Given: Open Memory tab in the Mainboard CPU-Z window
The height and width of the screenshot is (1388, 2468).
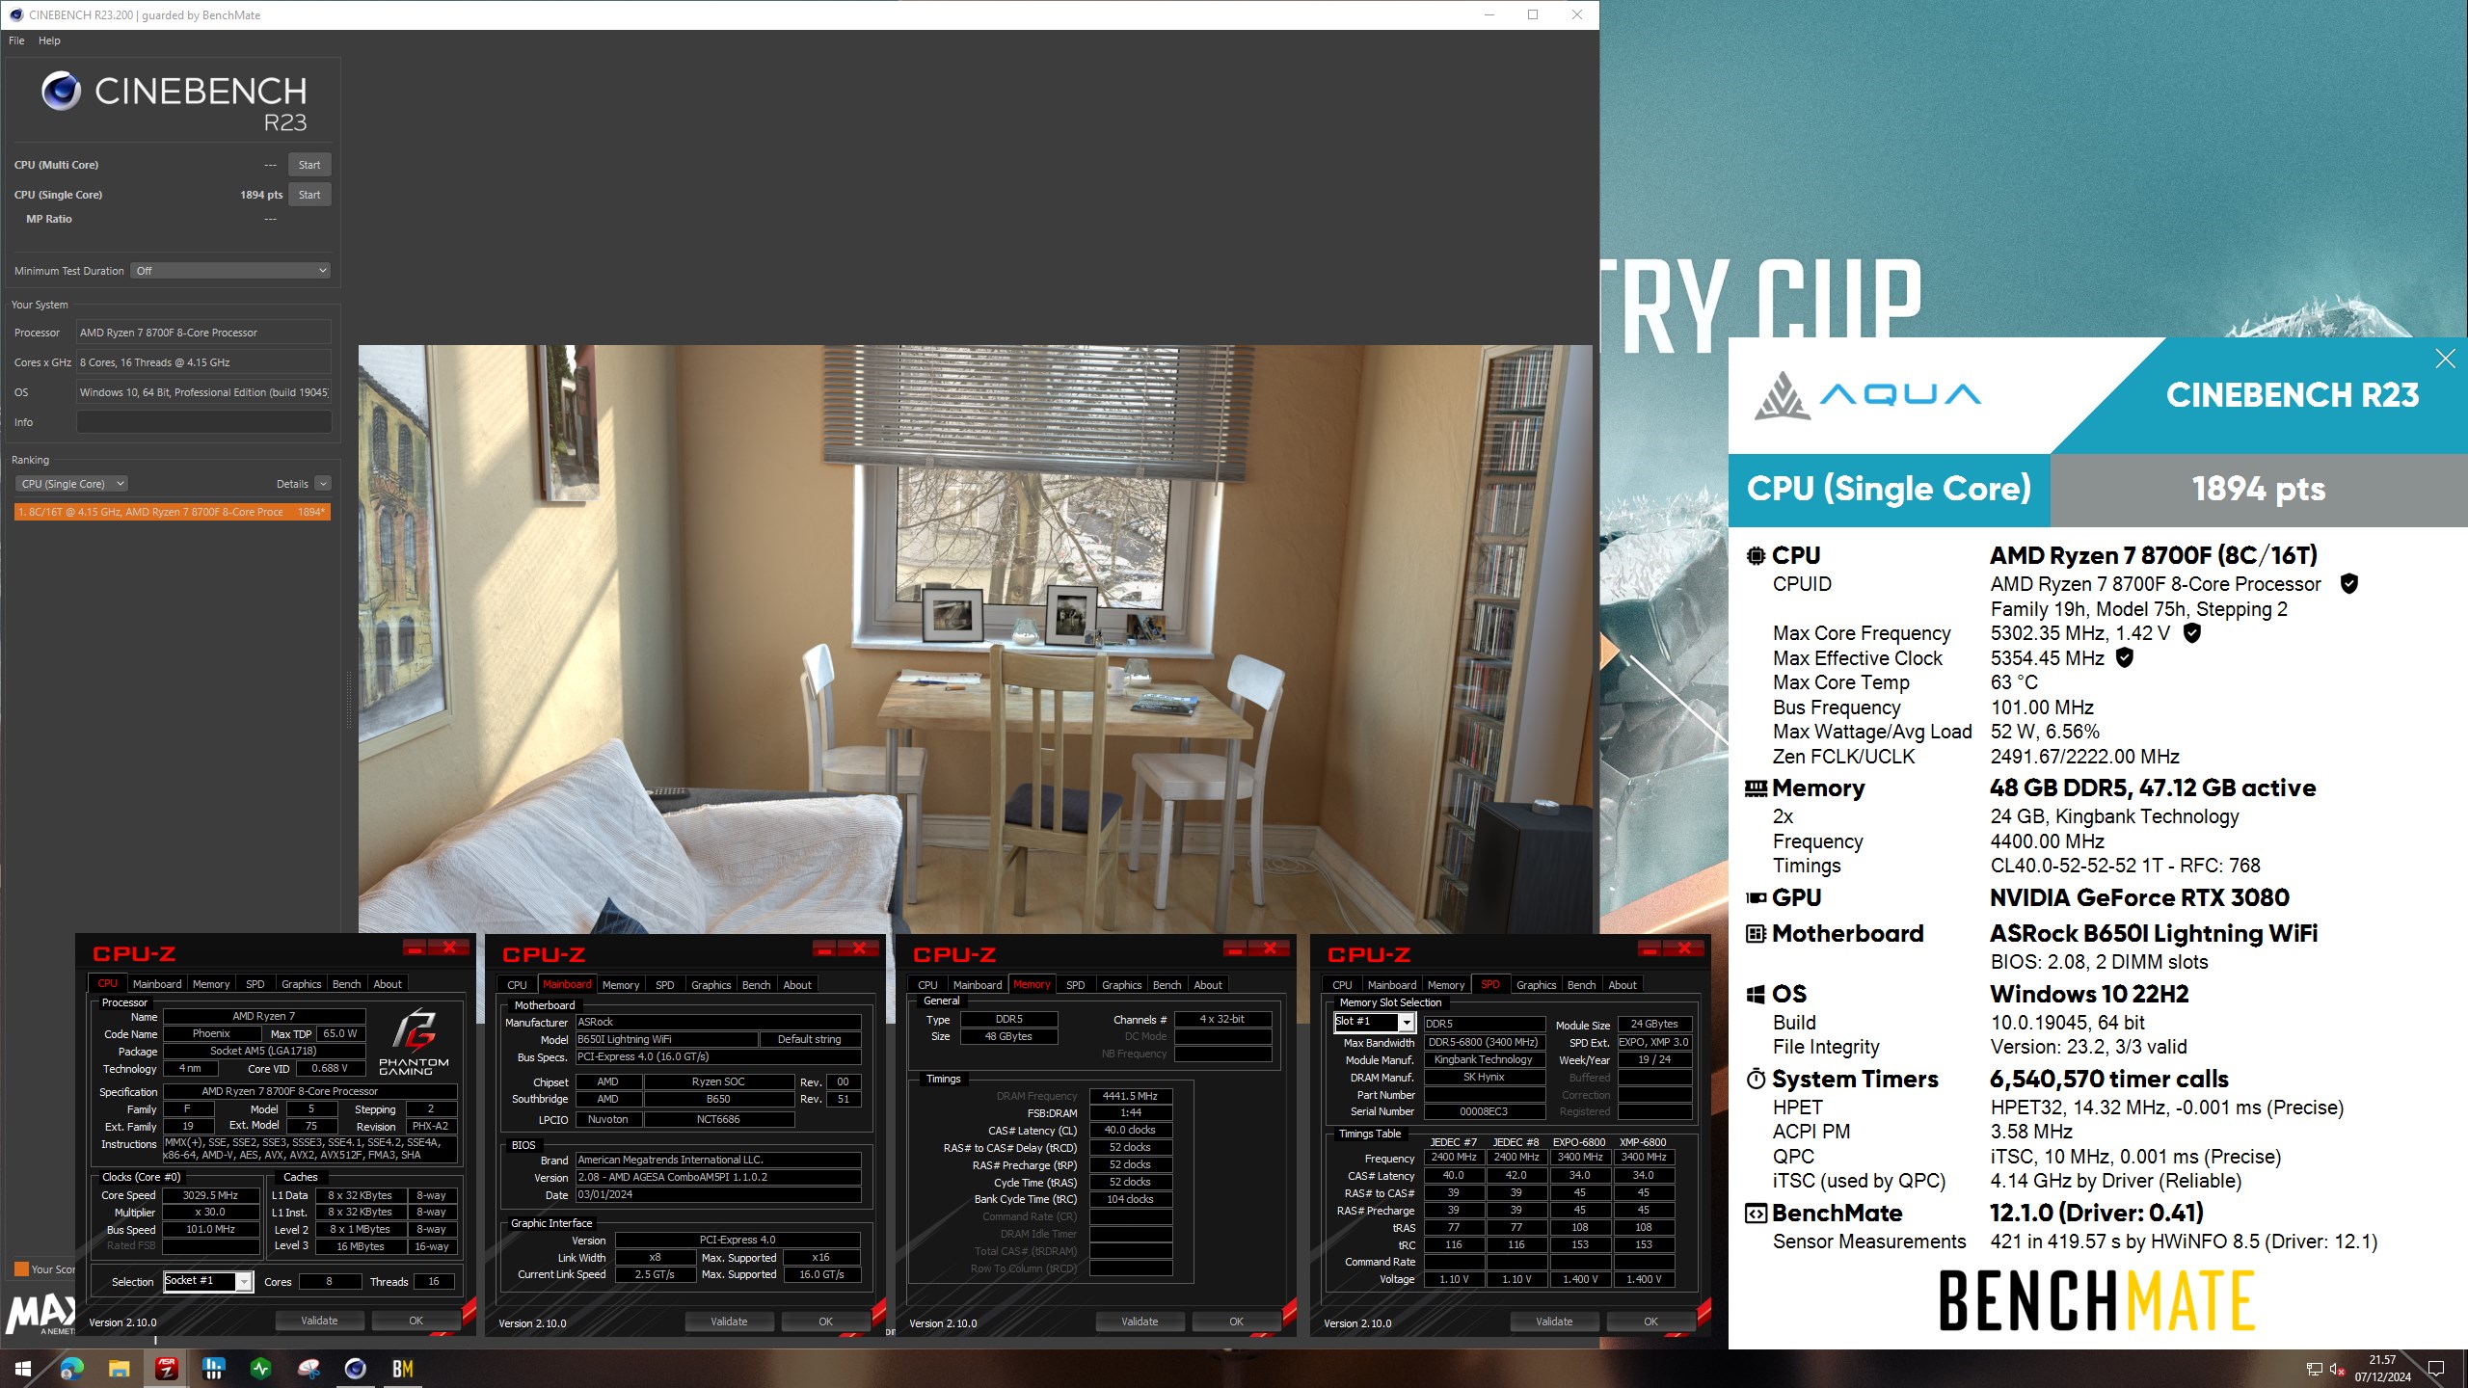Looking at the screenshot, I should [621, 985].
